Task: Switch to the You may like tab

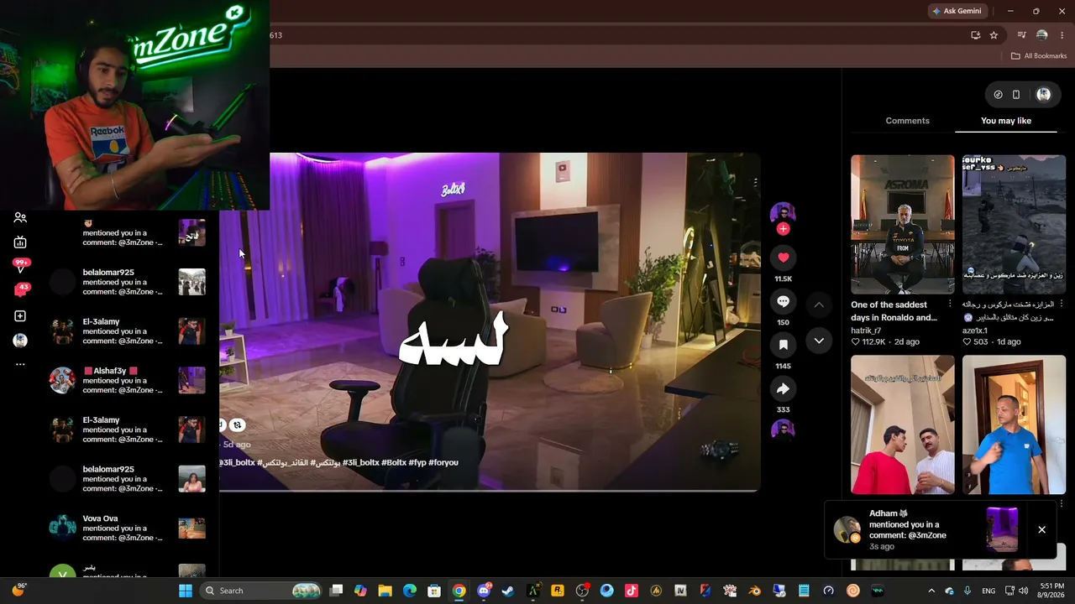Action: (1006, 121)
